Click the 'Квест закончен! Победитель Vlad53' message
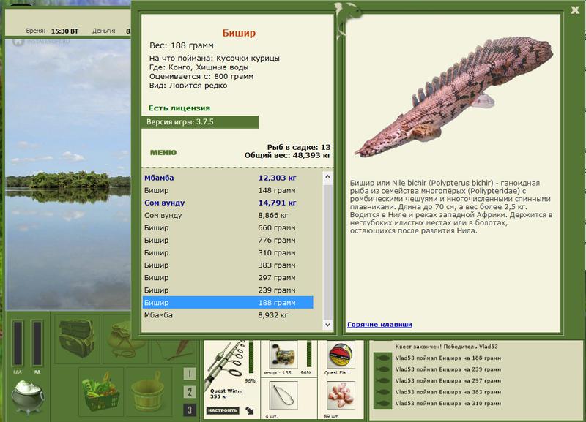 (x=446, y=347)
